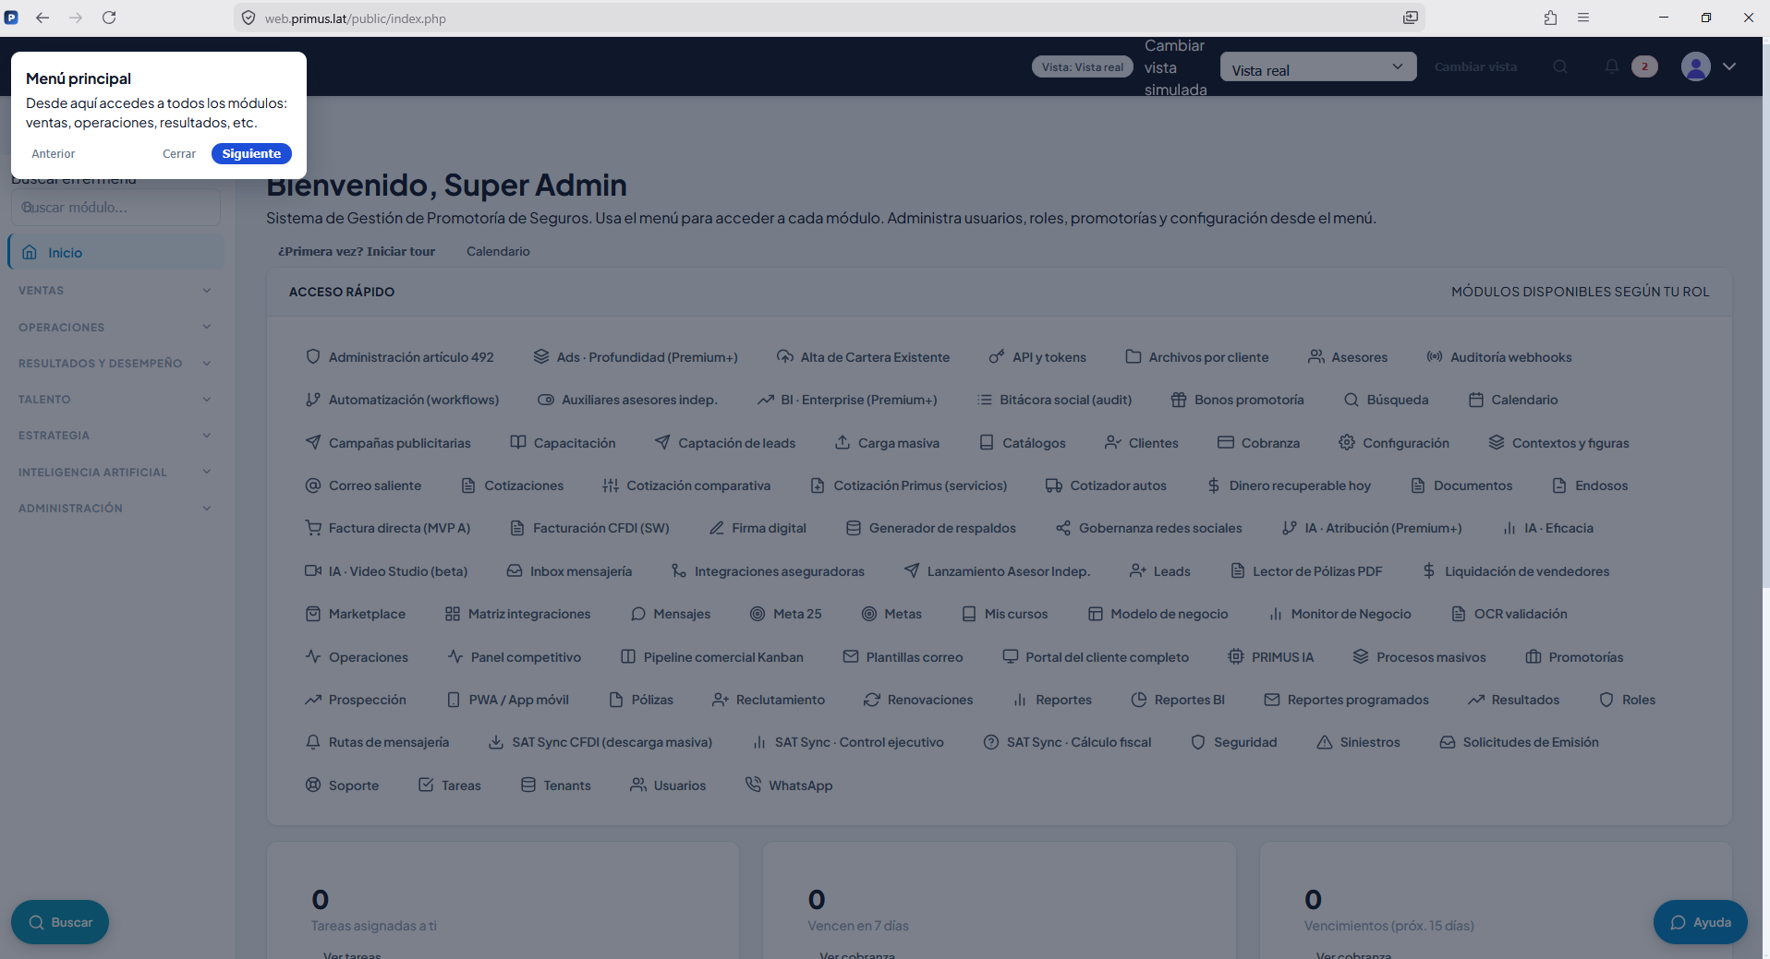This screenshot has width=1770, height=959.
Task: Open the Renovaciones quick access link
Action: 918,700
